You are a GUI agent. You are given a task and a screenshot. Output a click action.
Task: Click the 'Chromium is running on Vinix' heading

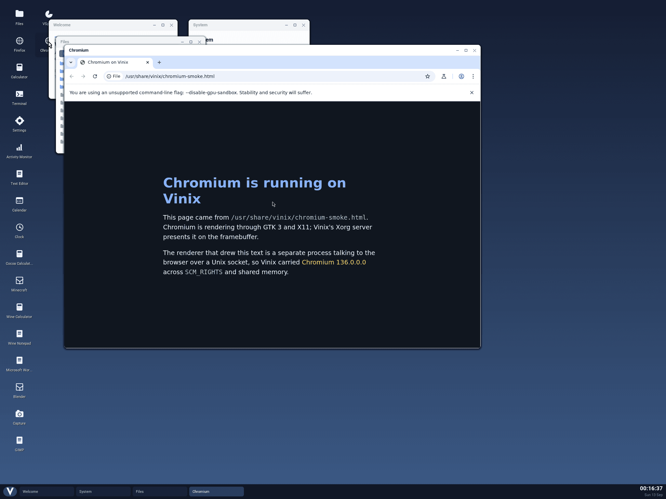[254, 191]
